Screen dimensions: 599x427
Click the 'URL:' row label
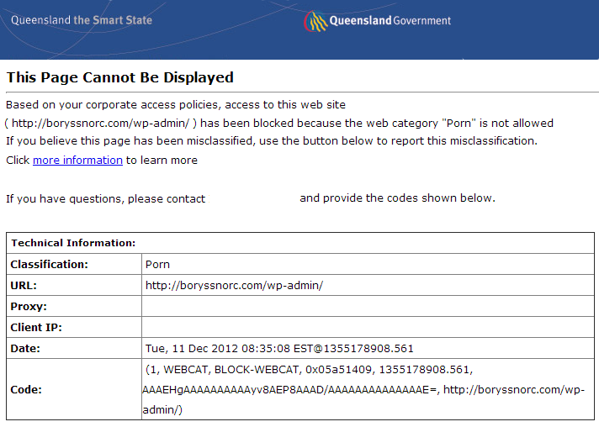[24, 285]
